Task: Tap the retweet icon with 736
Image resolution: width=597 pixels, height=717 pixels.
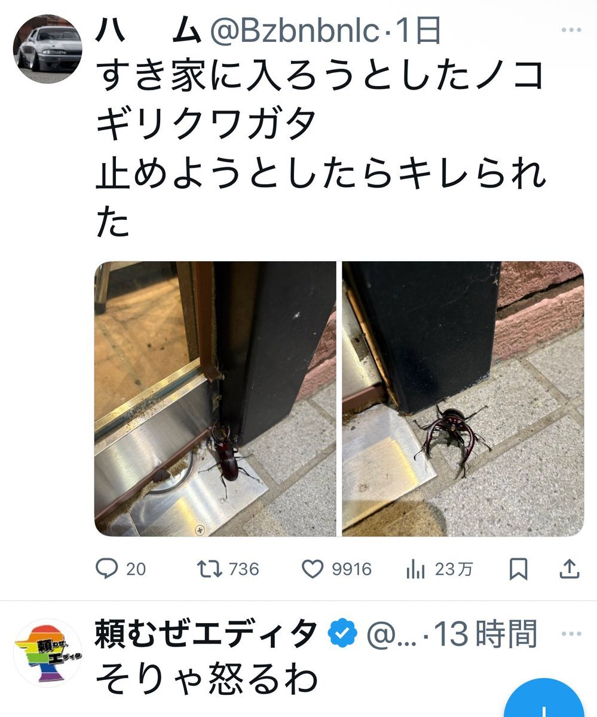Action: [x=209, y=569]
